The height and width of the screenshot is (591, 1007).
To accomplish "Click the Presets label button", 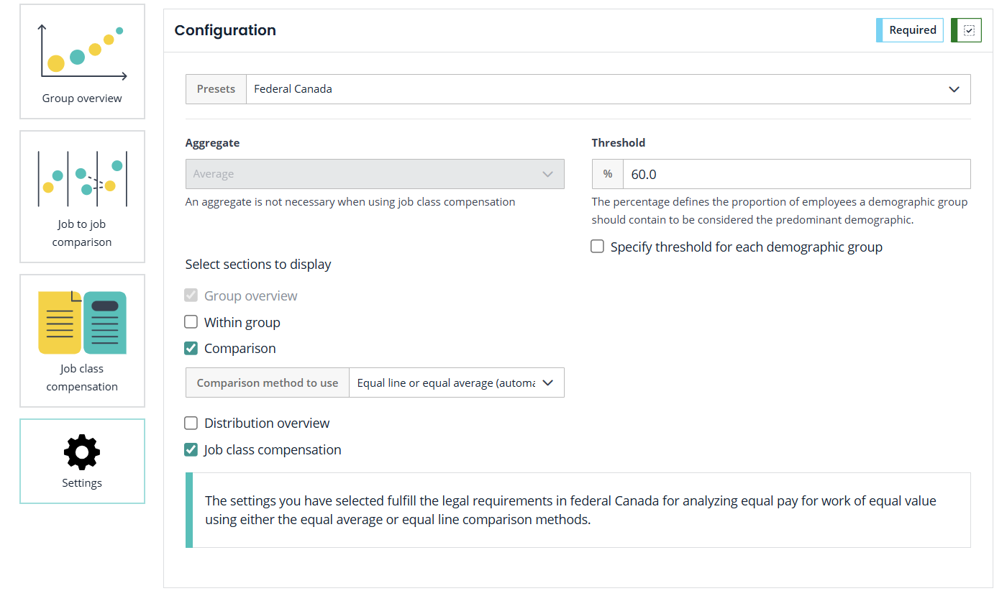I will [216, 89].
